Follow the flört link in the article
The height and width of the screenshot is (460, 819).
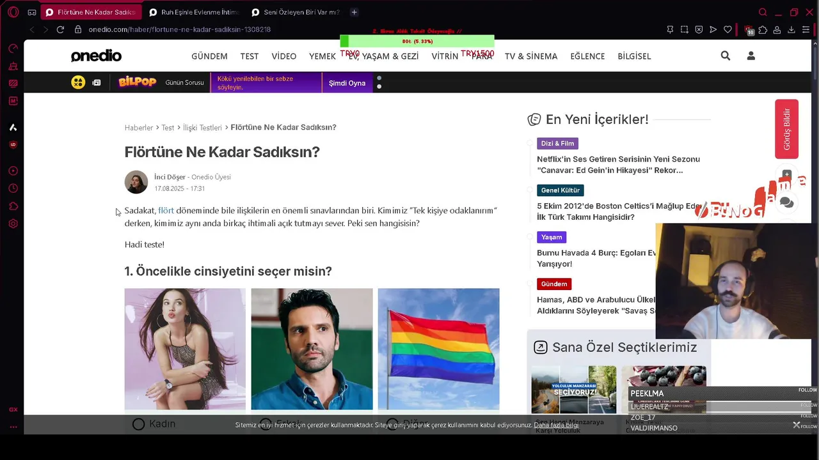click(x=166, y=210)
